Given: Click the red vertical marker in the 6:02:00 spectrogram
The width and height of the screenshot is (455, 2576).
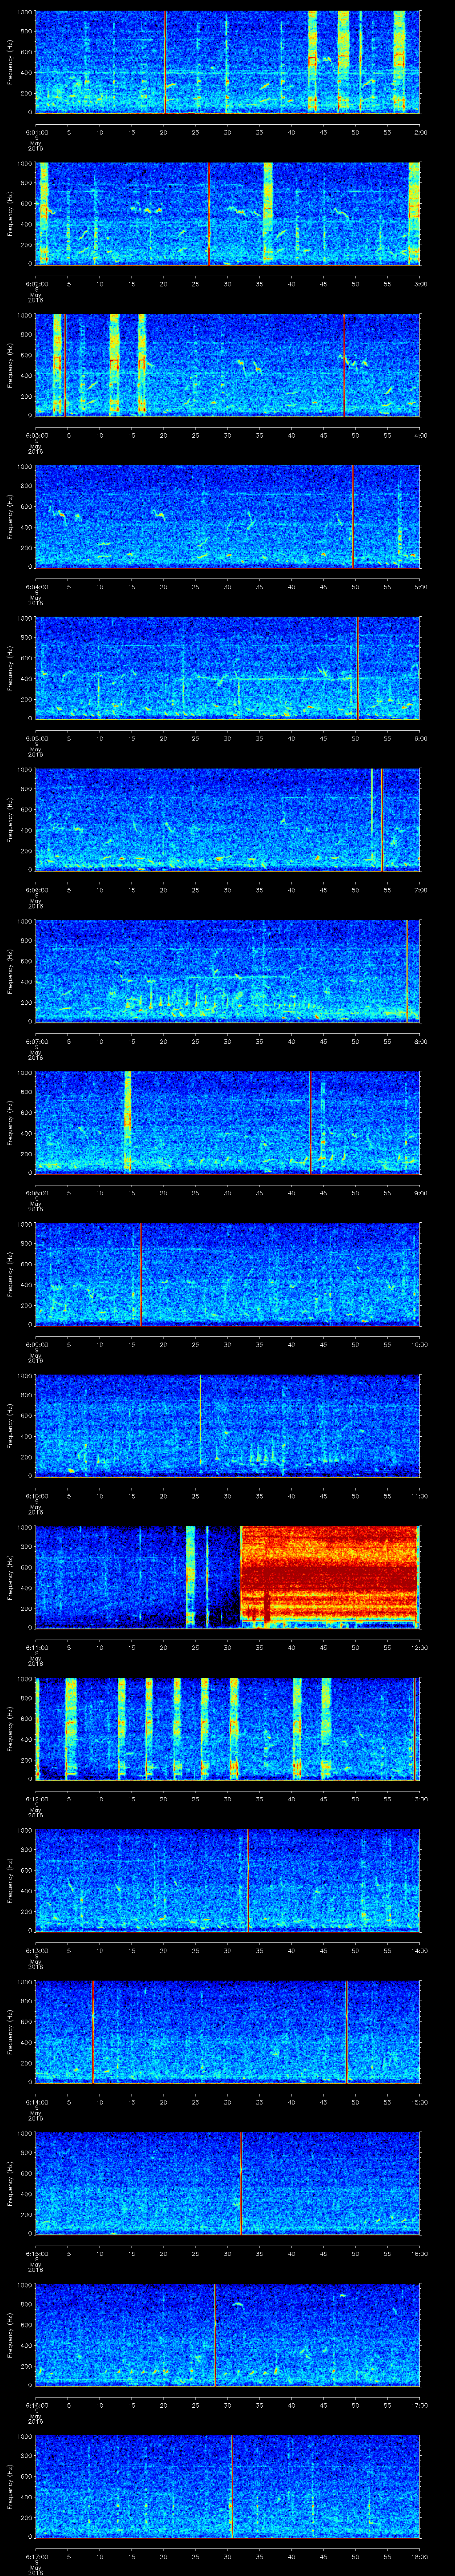Looking at the screenshot, I should (209, 214).
